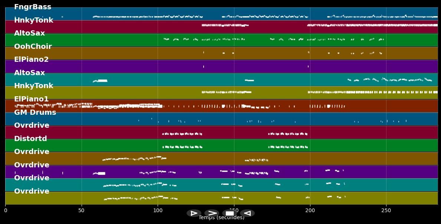Select the FngrBass track label
Screen dimensions: 441x224
tap(33, 7)
